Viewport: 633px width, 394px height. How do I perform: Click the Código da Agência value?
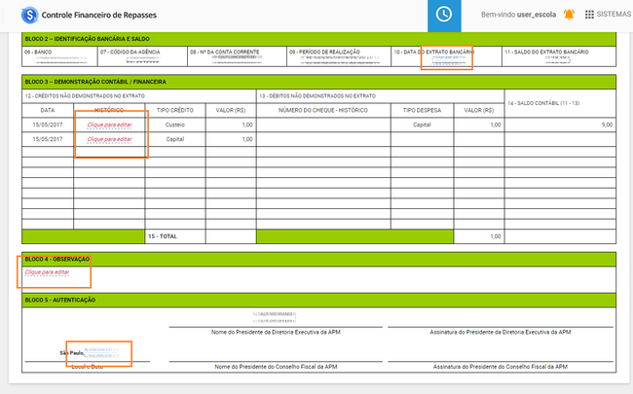[x=142, y=60]
